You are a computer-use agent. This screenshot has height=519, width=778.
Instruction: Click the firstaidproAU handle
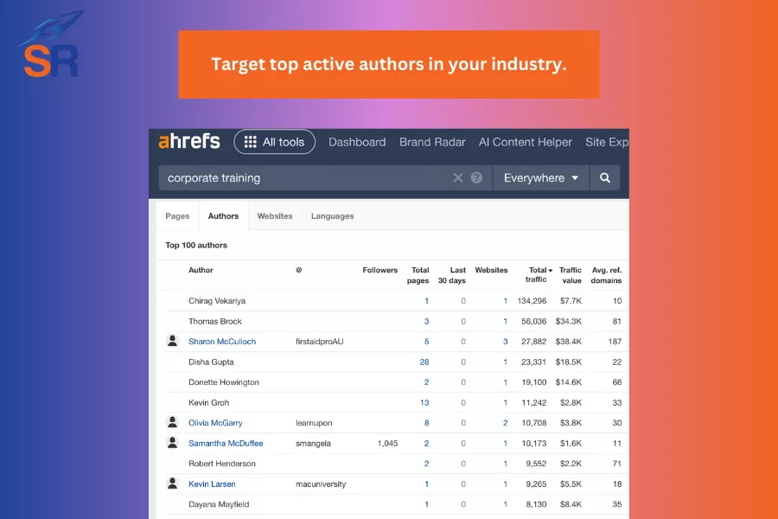tap(320, 342)
